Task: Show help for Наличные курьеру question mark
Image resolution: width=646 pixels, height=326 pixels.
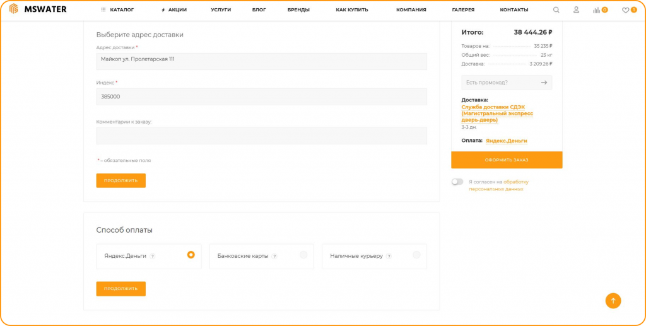Action: coord(389,256)
